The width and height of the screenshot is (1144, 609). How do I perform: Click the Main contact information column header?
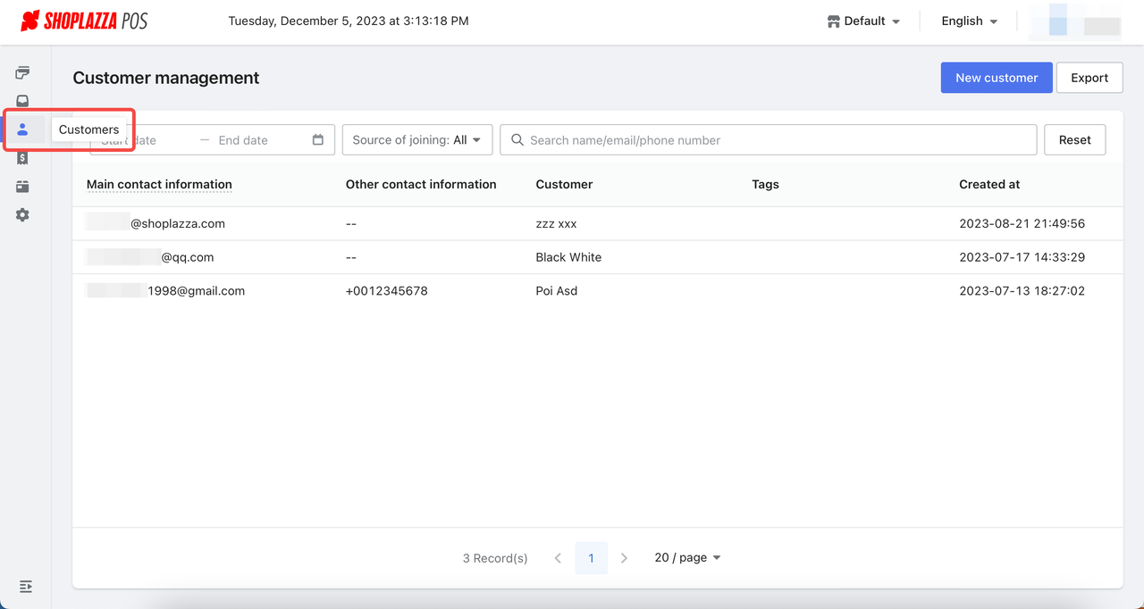point(159,184)
